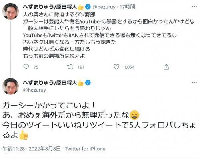Click display name へずまりゅう/原田将大 in second tweet
Image resolution: width=200 pixels, height=158 pixels.
pyautogui.click(x=50, y=83)
